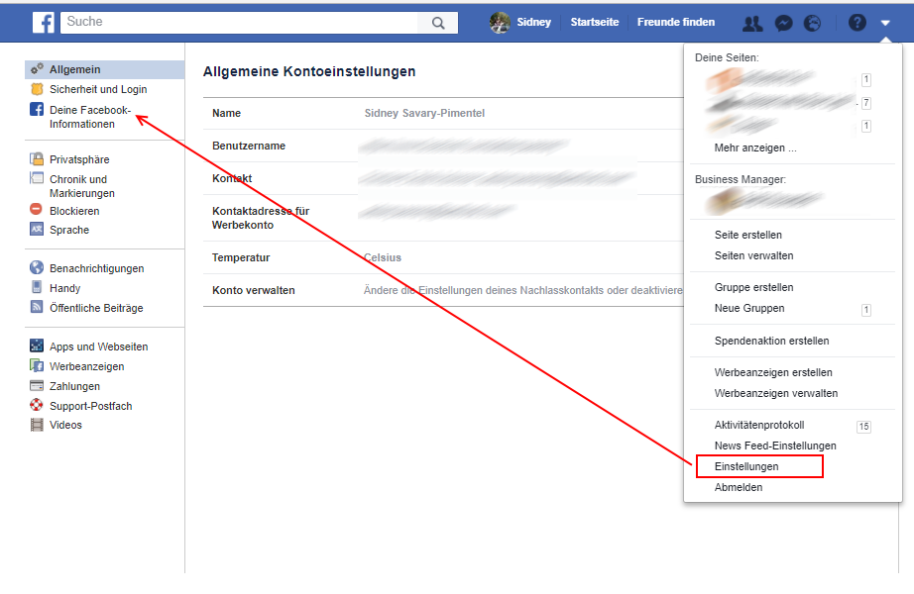Open Videos settings

[65, 425]
